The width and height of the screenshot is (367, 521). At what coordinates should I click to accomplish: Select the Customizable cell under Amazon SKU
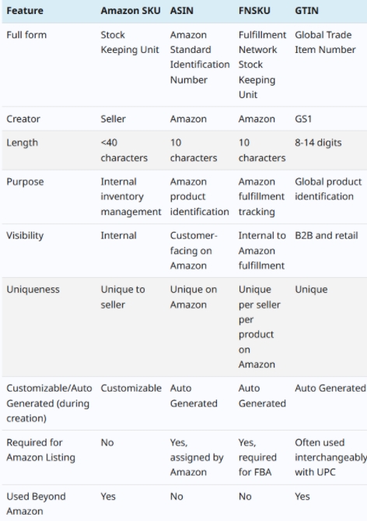click(x=131, y=389)
